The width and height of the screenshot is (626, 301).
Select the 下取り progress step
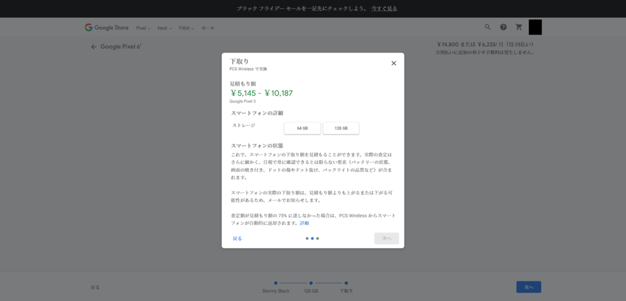[346, 287]
